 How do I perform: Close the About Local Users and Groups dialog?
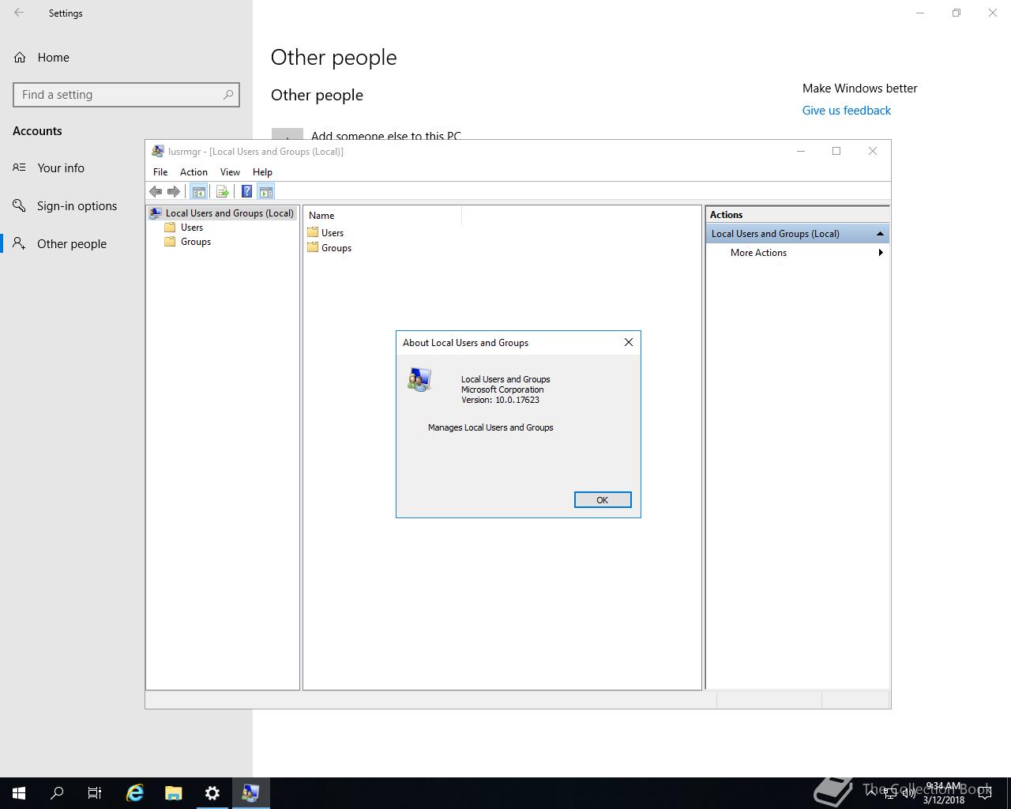click(x=629, y=342)
